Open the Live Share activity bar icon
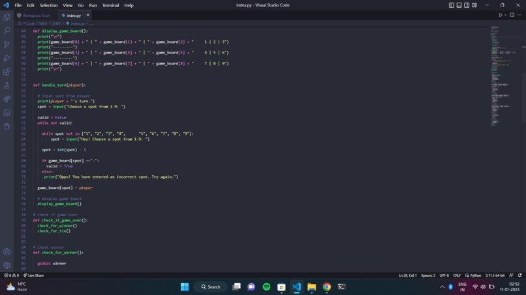The image size is (526, 295). [7, 99]
